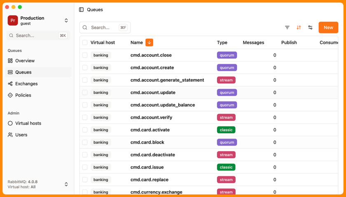The height and width of the screenshot is (197, 346).
Task: Click queue name cmd.account.create
Action: pos(152,67)
